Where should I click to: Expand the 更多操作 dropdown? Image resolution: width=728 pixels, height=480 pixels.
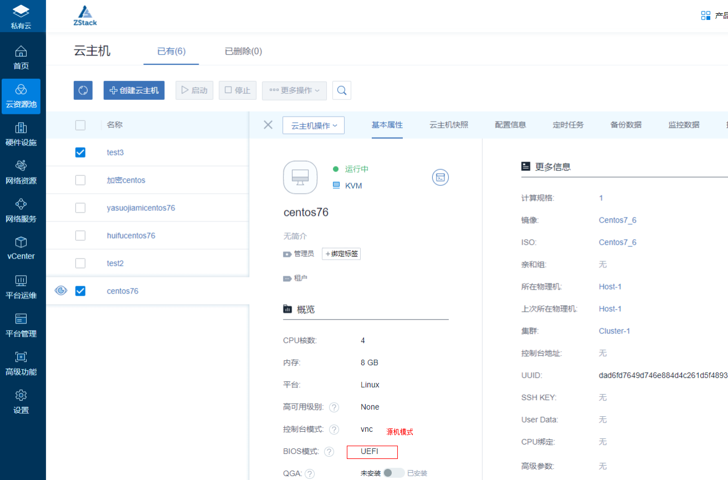click(294, 90)
